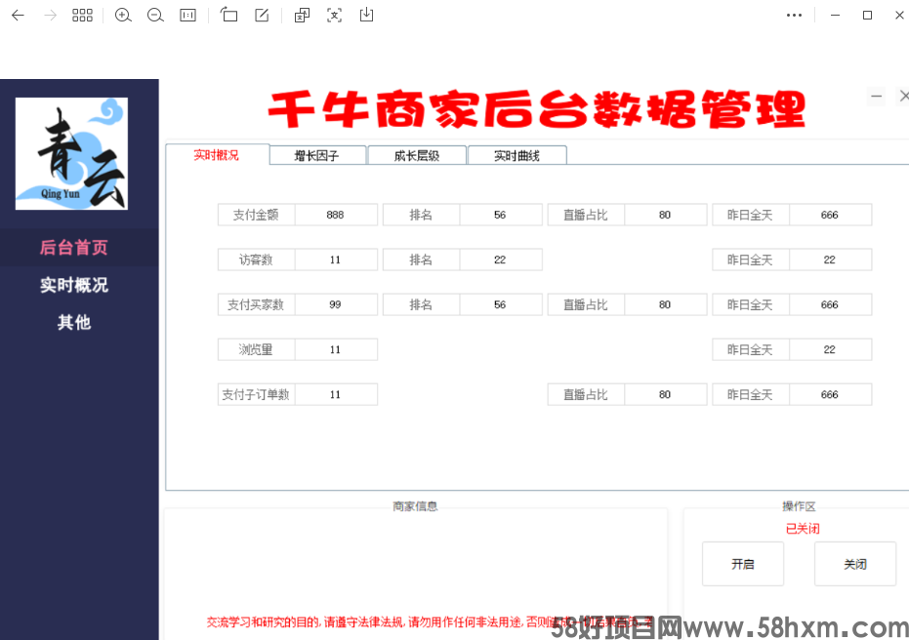The width and height of the screenshot is (909, 640).
Task: Open 其他 in the left sidebar
Action: pos(73,322)
